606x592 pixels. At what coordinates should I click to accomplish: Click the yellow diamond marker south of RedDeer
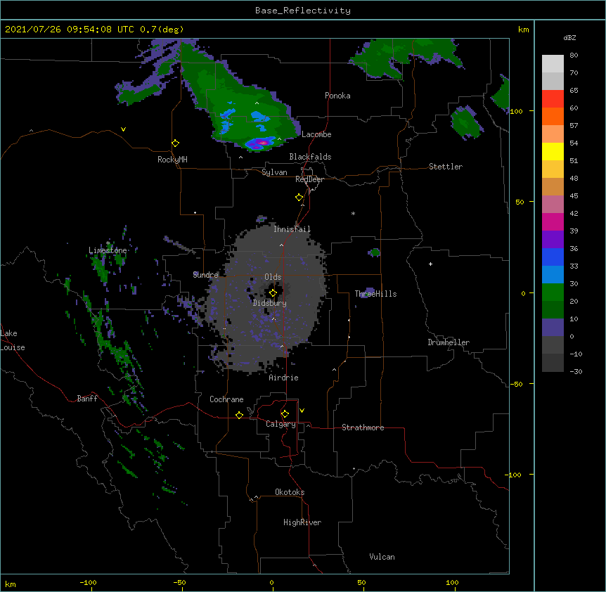point(299,198)
